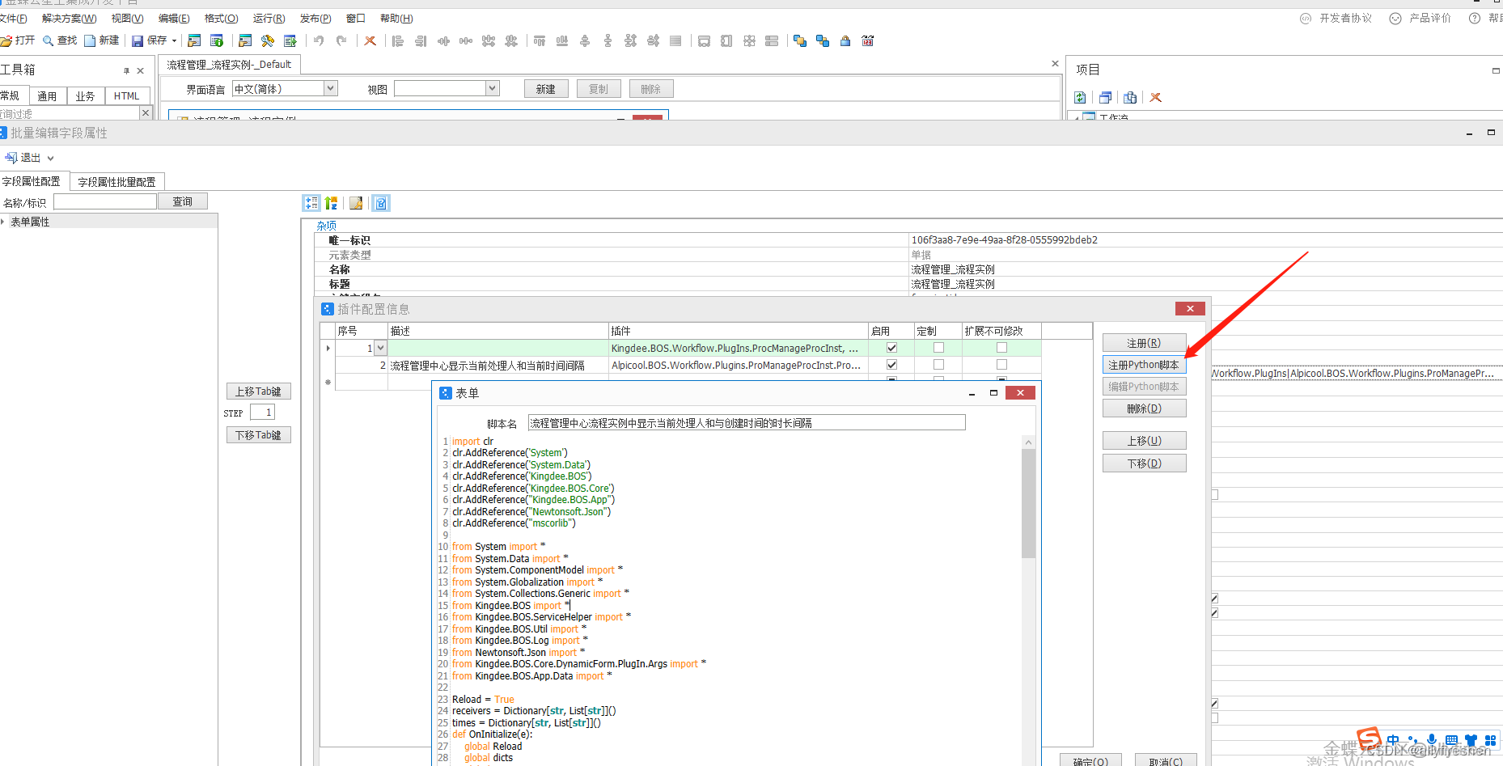
Task: Click the 打开 (Open) toolbar icon
Action: coord(6,40)
